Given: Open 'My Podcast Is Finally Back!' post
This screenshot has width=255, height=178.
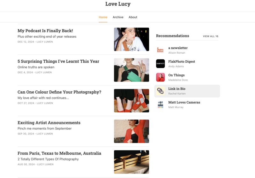Looking at the screenshot, I should [x=45, y=31].
